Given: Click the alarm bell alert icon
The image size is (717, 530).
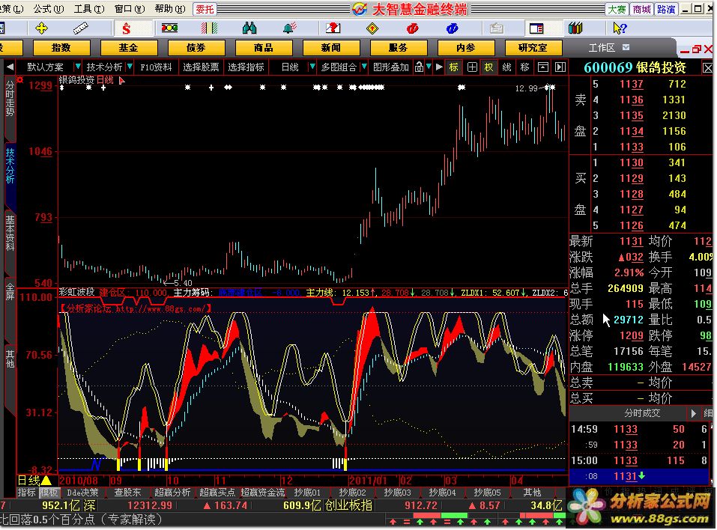Looking at the screenshot, I should [289, 28].
